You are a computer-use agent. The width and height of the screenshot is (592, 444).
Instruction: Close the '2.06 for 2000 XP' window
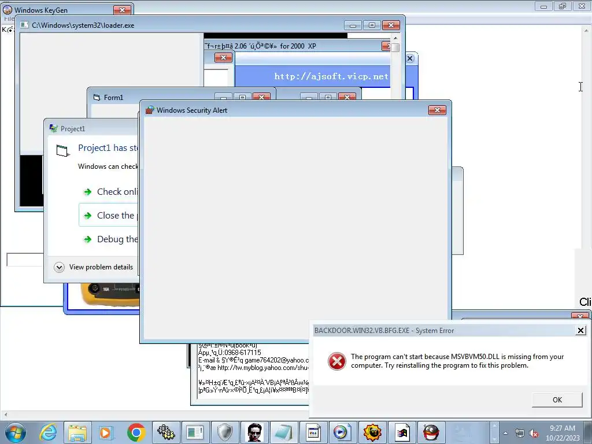tap(386, 46)
